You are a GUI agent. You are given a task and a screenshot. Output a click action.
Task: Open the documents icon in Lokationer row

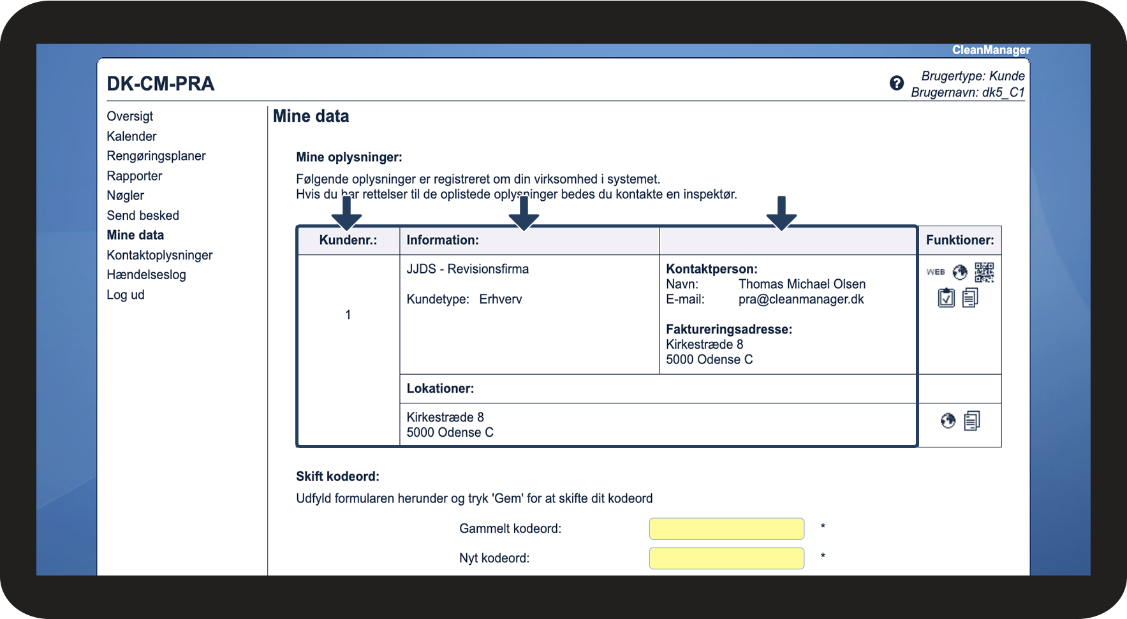[971, 421]
